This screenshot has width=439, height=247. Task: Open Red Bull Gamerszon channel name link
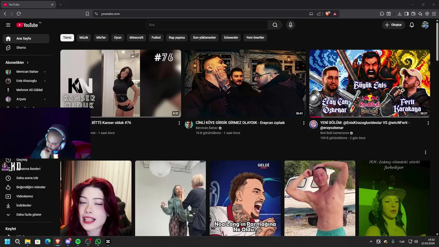click(x=334, y=133)
